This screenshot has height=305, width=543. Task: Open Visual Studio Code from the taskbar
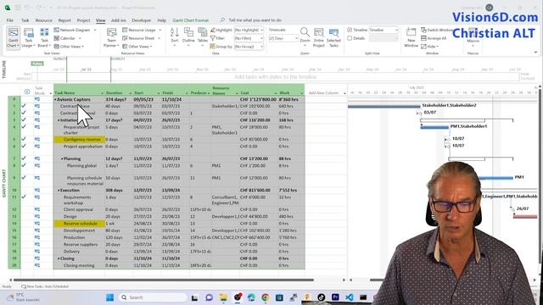tap(349, 297)
